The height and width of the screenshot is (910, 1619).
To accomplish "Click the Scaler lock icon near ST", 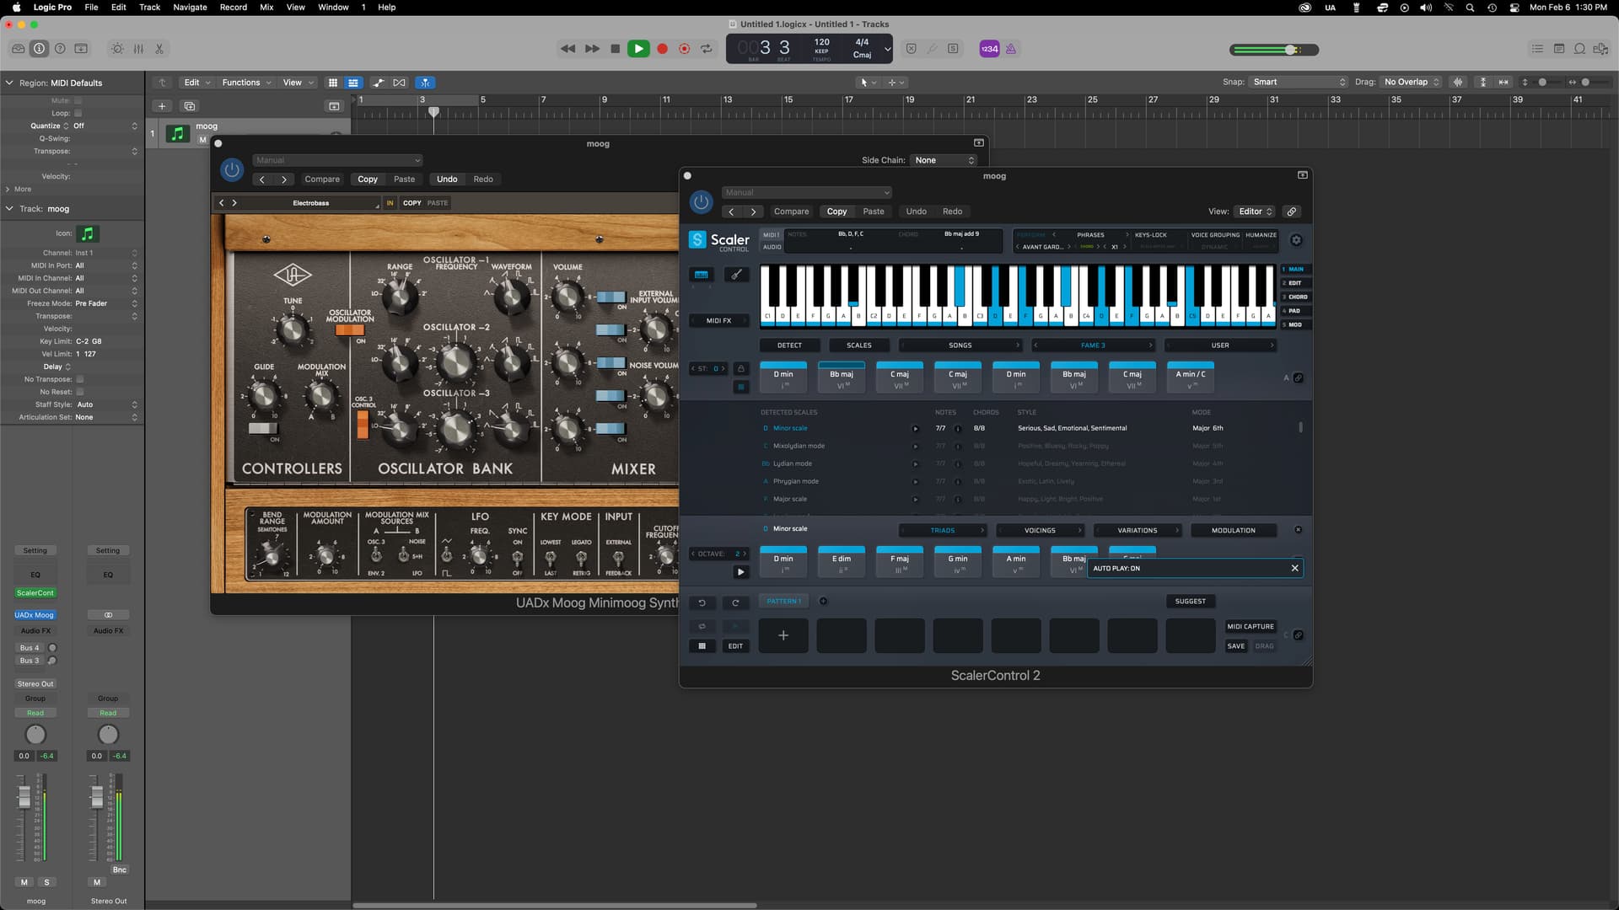I will click(x=740, y=369).
